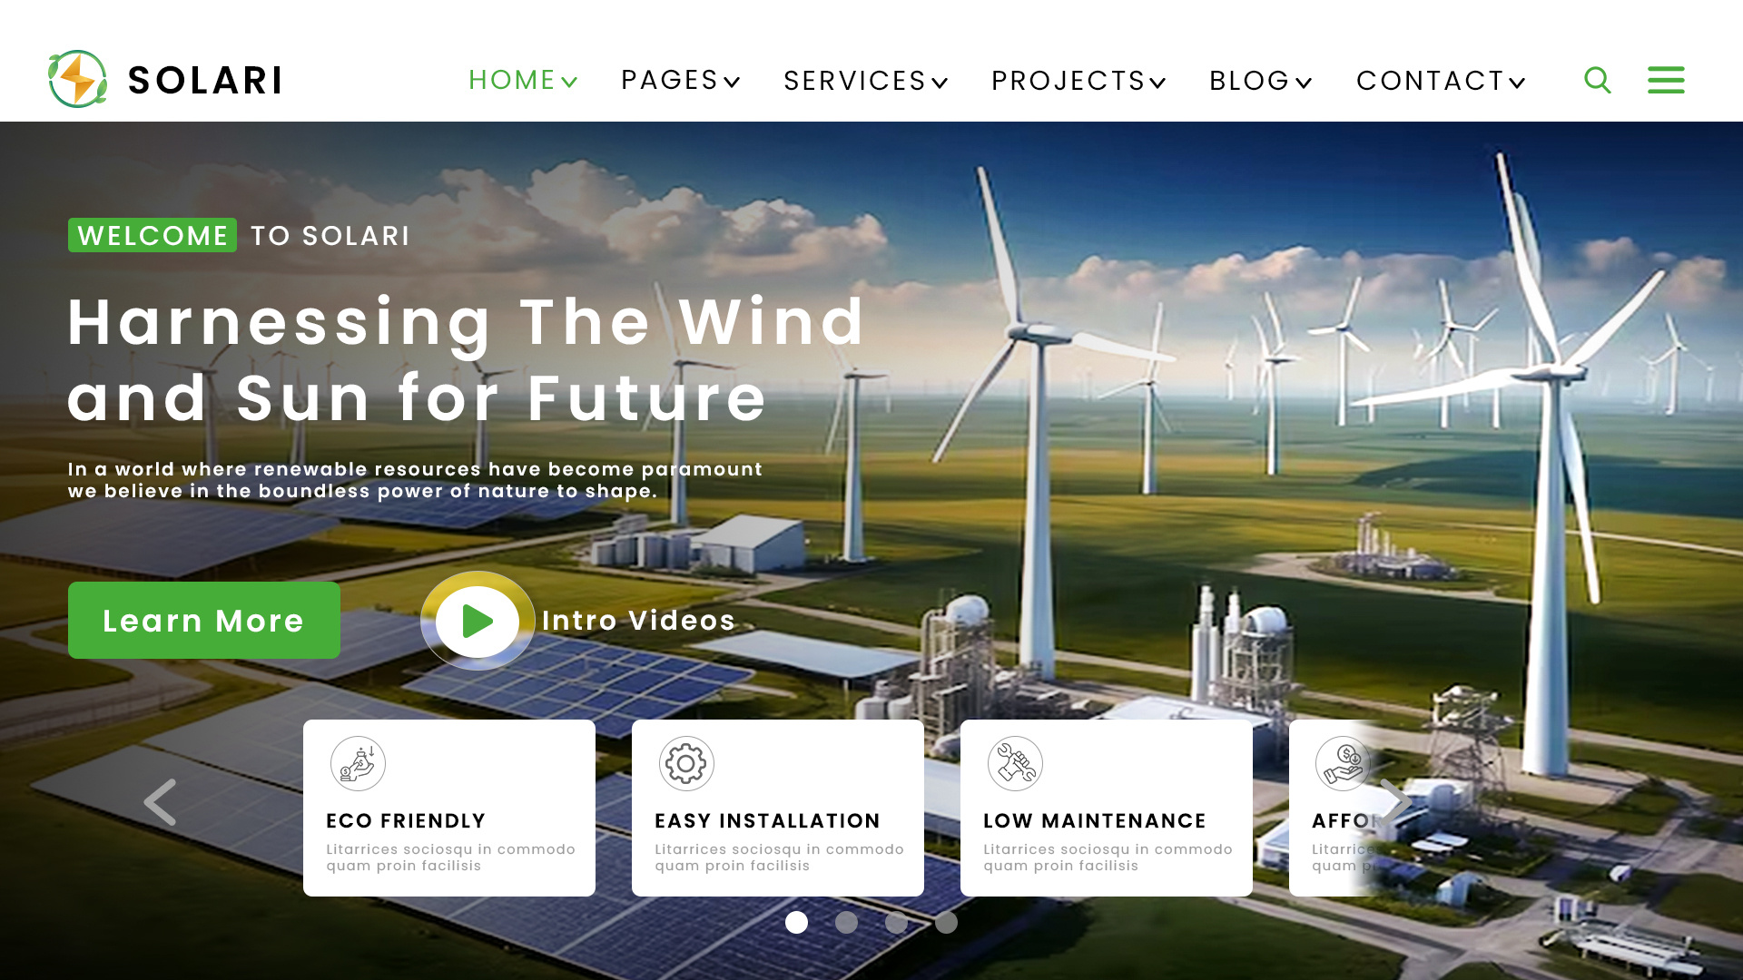Open the search magnifier icon
This screenshot has height=980, width=1743.
pyautogui.click(x=1597, y=80)
